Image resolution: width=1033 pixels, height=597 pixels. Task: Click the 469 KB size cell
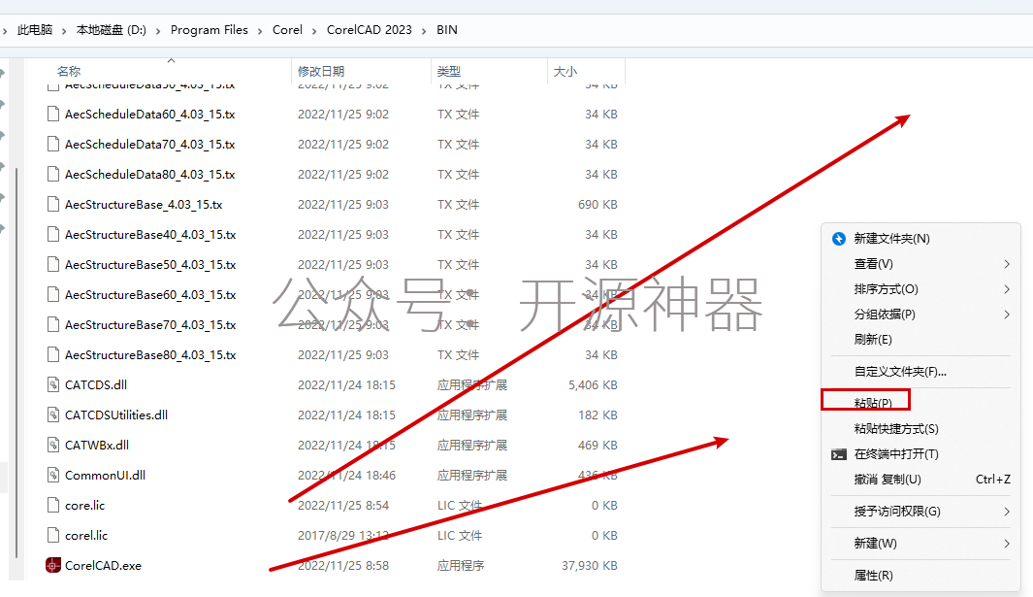(x=597, y=446)
